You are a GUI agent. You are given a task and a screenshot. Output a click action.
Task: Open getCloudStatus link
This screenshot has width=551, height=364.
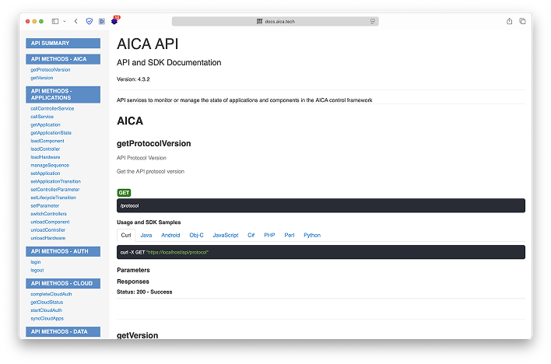click(47, 303)
